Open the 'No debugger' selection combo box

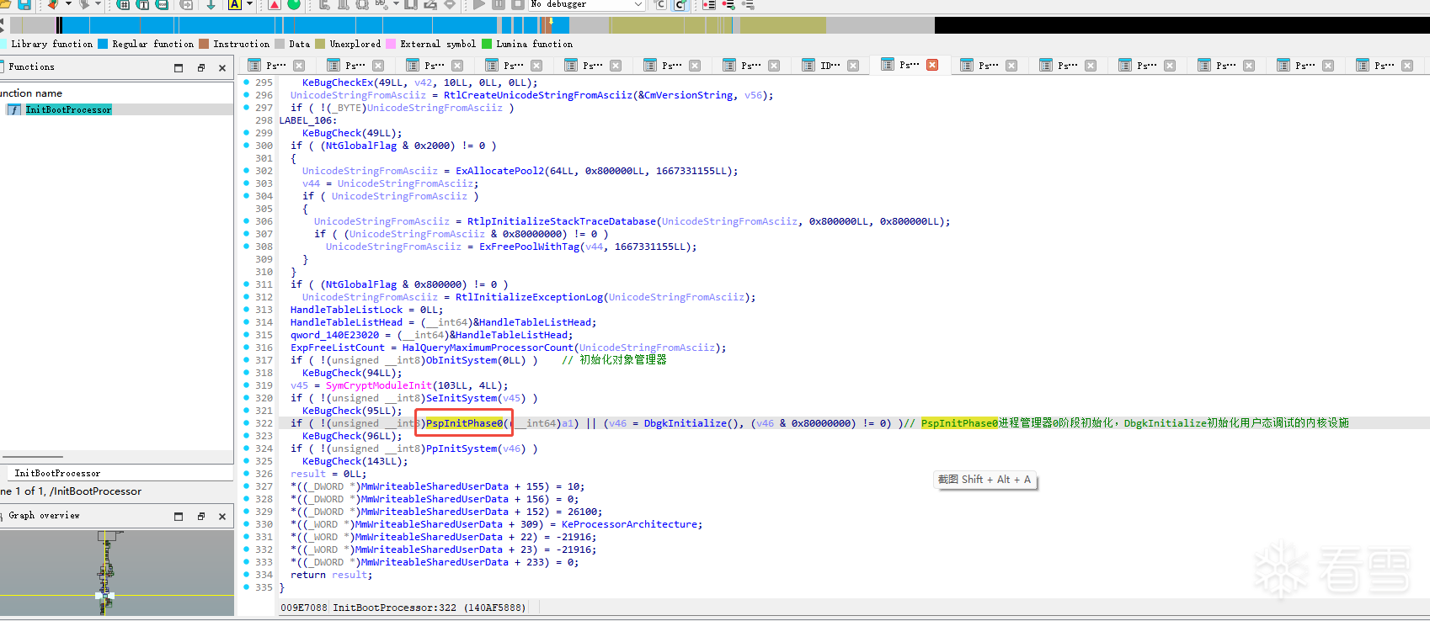pyautogui.click(x=587, y=4)
